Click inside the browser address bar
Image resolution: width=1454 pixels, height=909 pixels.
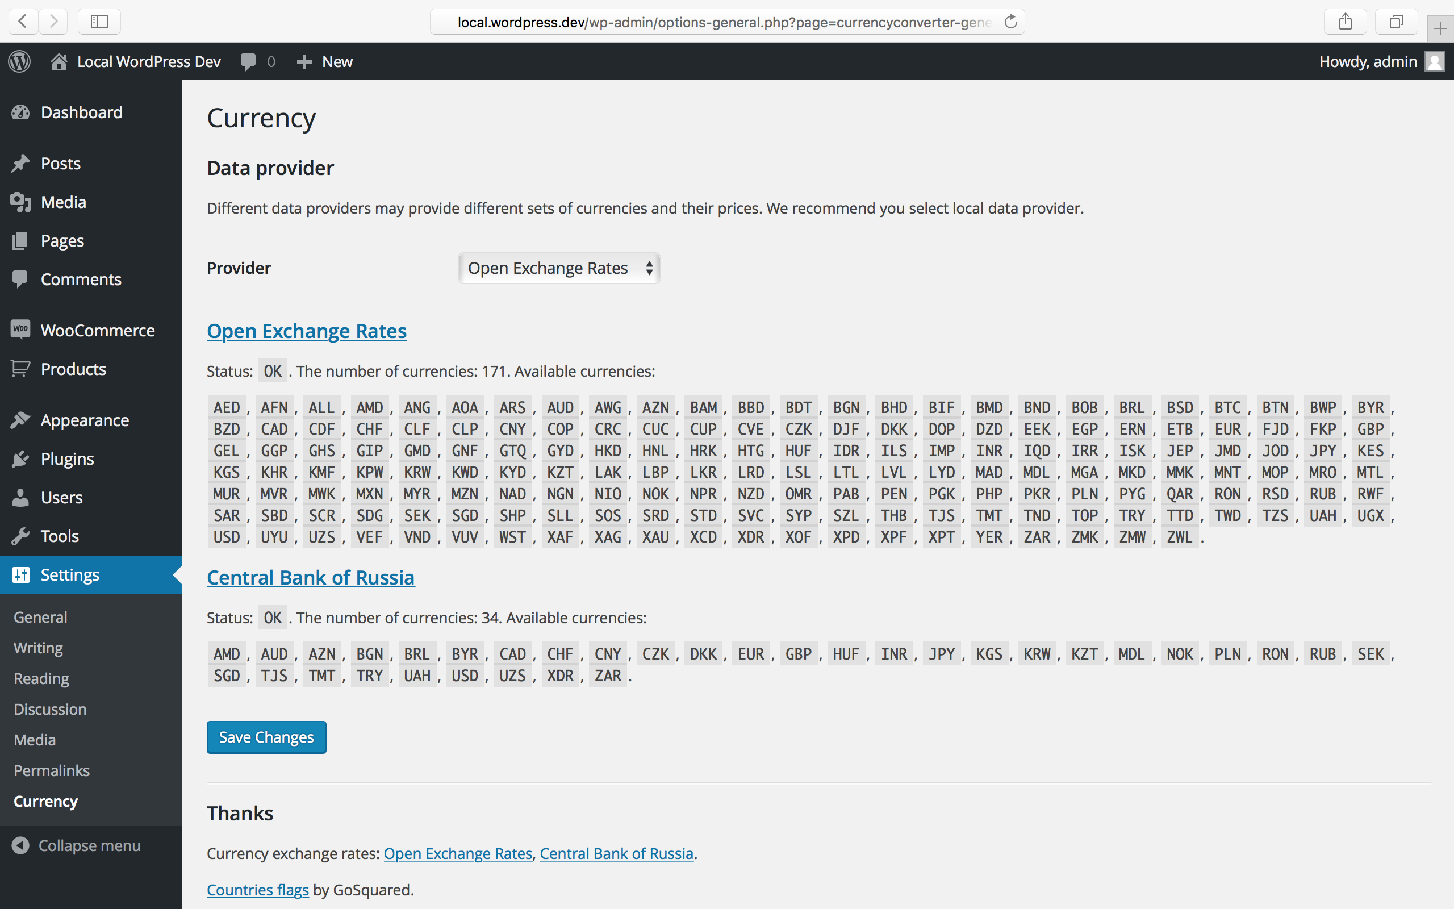(x=721, y=22)
